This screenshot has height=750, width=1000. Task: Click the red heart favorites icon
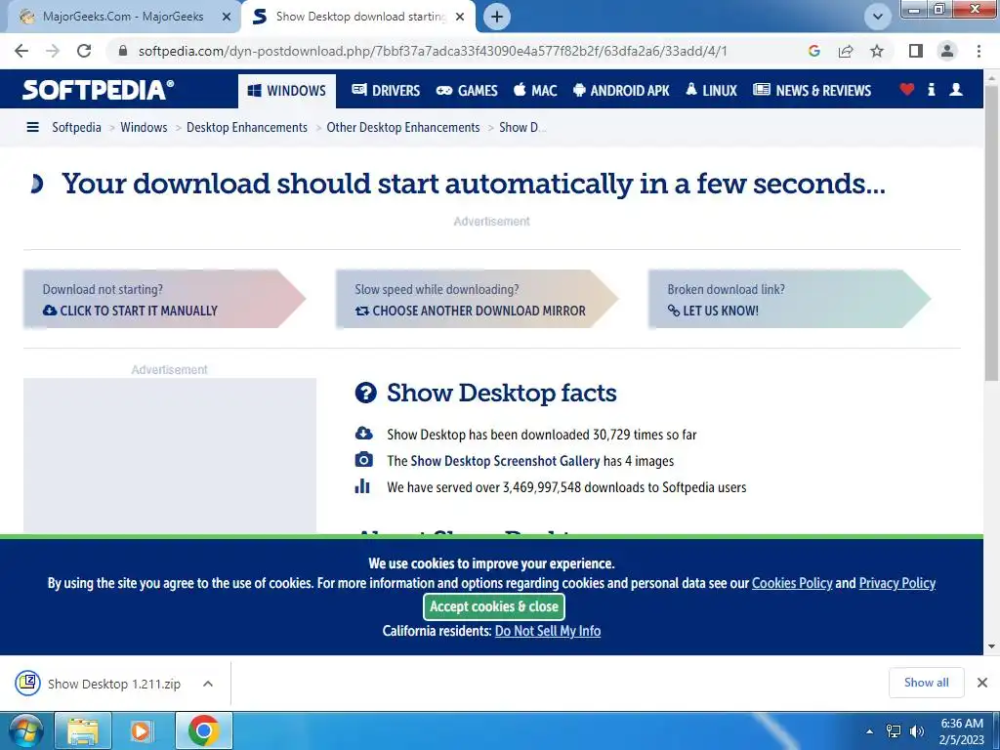click(x=907, y=90)
